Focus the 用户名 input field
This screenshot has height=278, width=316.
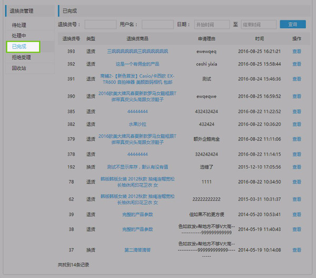157,24
